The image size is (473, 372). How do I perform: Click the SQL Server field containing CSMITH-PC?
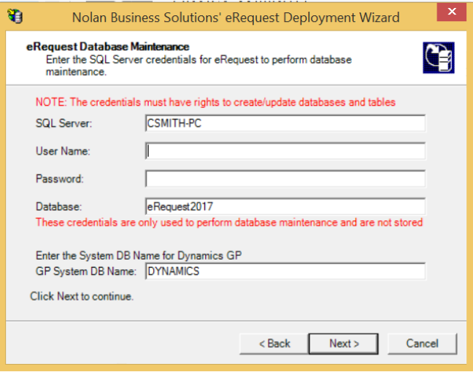click(x=285, y=123)
